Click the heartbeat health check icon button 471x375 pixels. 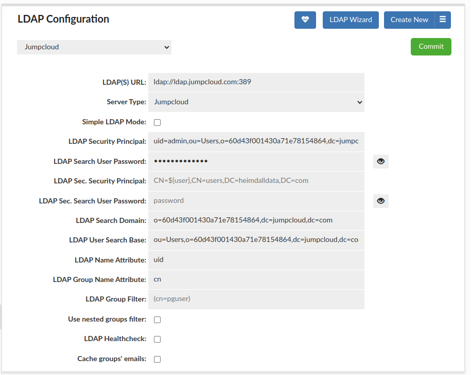click(x=305, y=20)
